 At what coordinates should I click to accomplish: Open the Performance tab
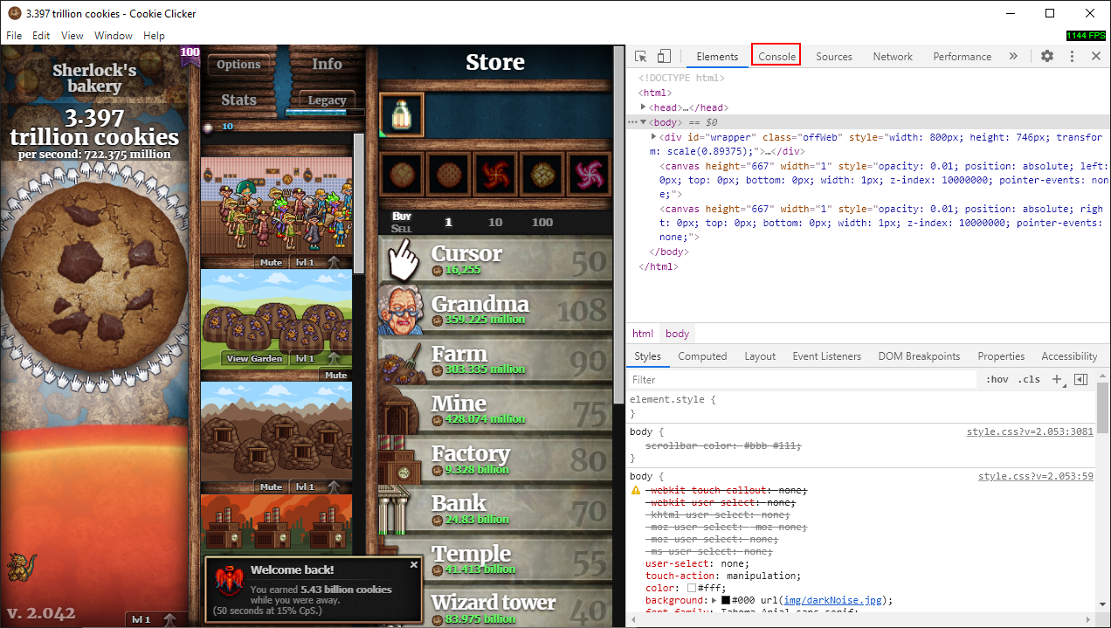point(962,56)
